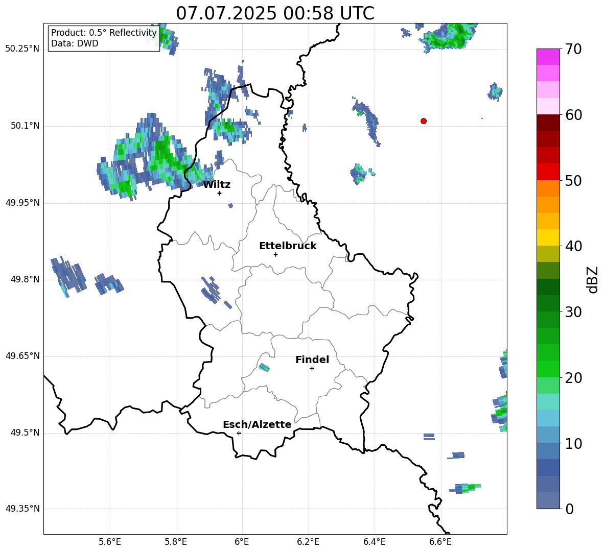Click the 30 tick label on colorbar

pos(573,312)
